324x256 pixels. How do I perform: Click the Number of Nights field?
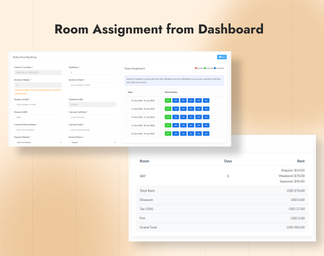pos(38,85)
